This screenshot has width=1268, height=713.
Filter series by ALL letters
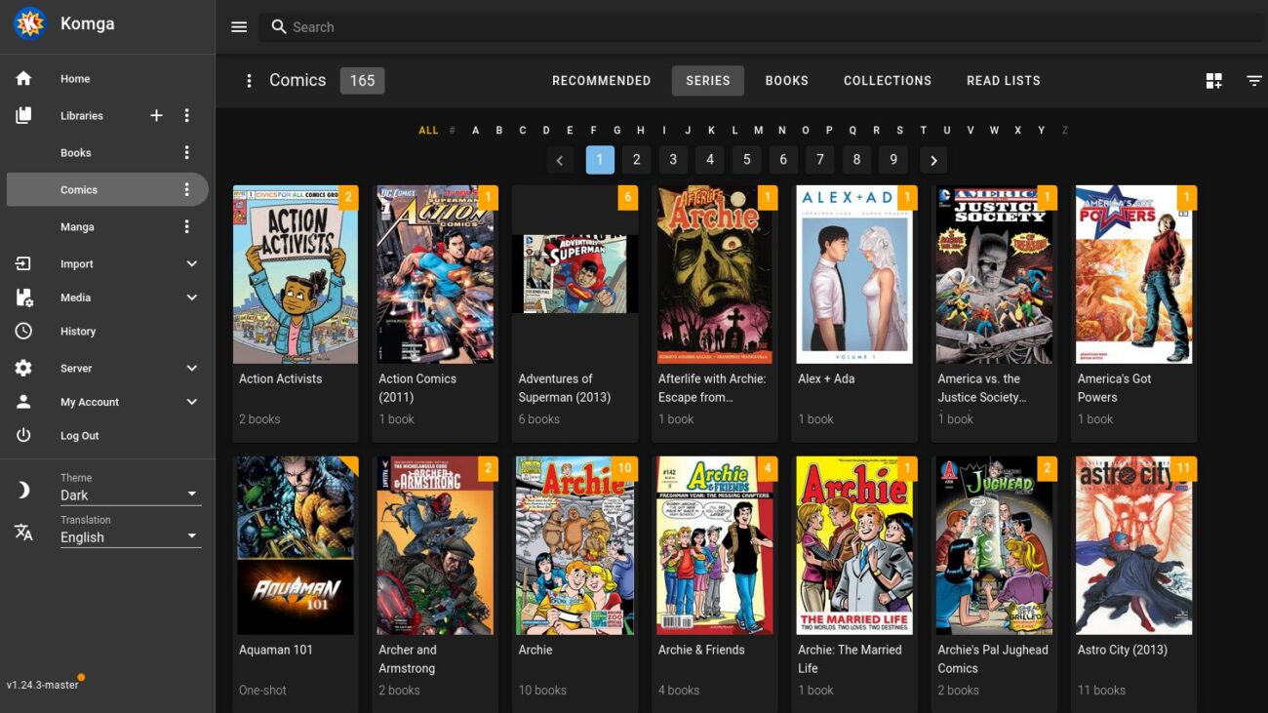tap(428, 131)
